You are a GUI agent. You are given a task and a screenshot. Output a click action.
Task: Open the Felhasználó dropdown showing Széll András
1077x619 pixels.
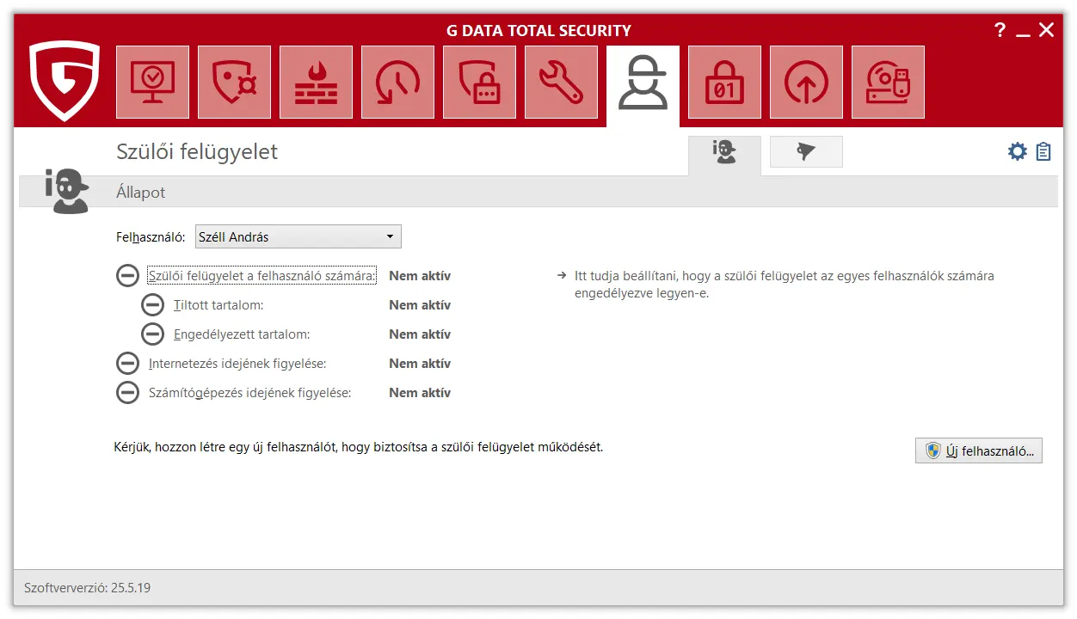click(298, 236)
